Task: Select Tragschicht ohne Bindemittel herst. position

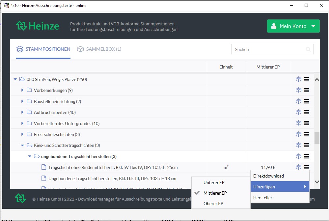Action: point(113,168)
